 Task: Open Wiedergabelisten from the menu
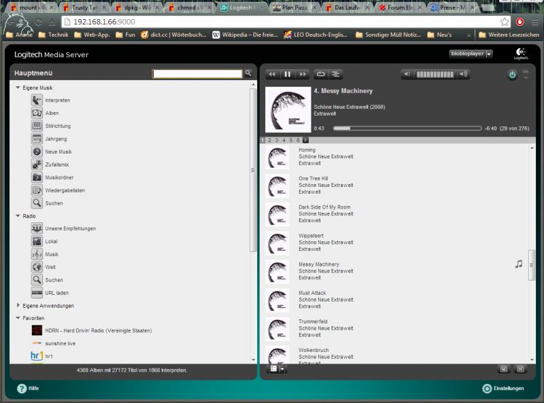coord(65,191)
